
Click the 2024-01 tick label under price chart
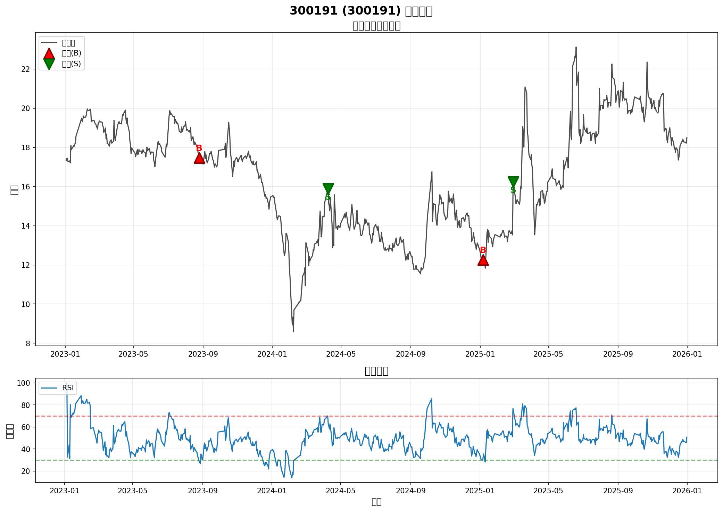(272, 354)
